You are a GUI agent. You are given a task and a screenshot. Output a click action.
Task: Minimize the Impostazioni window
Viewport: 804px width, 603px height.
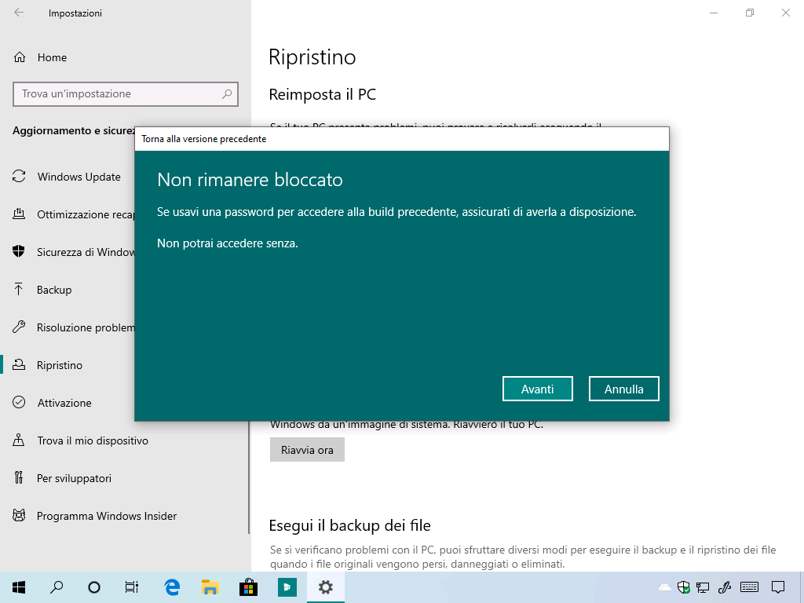pos(713,13)
